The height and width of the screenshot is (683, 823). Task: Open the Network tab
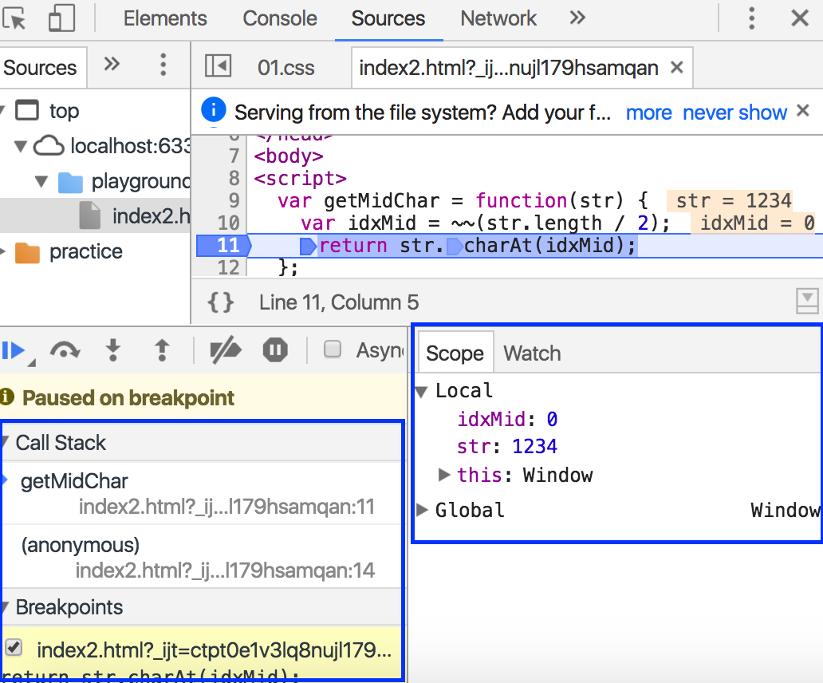coord(498,18)
